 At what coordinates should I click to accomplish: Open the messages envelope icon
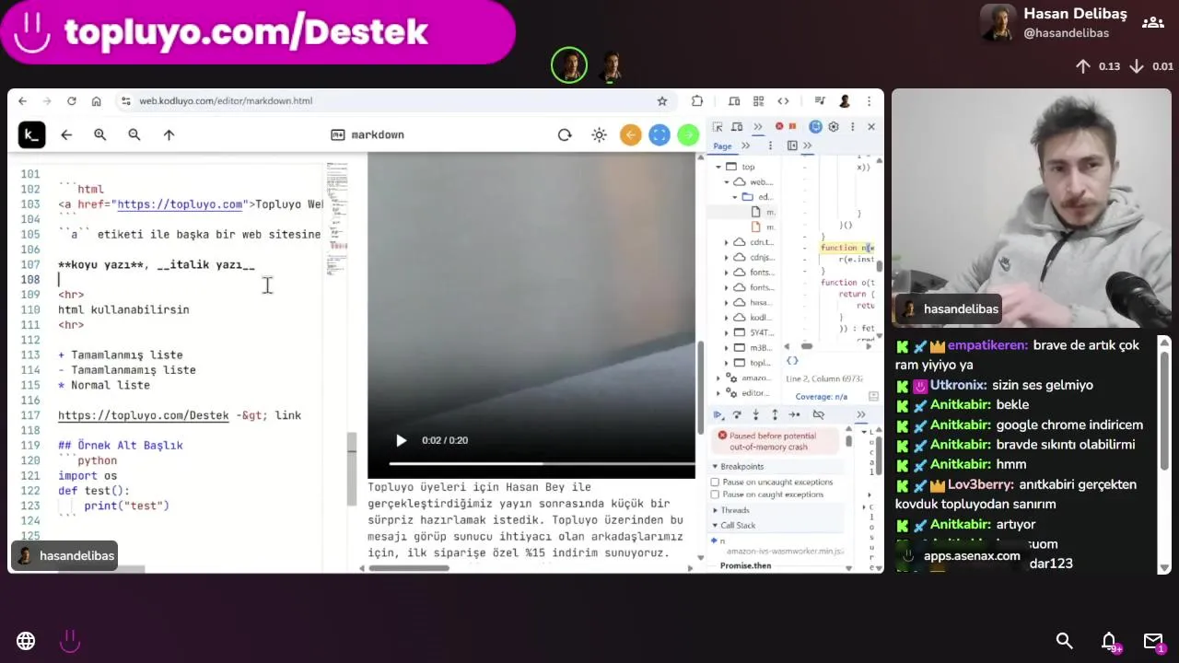click(1153, 641)
